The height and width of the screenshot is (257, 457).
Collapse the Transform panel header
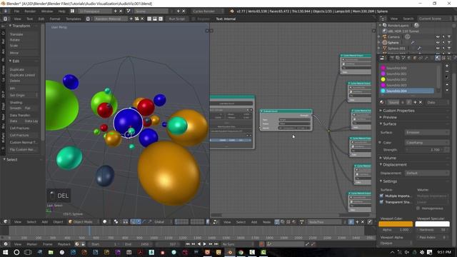[21, 26]
